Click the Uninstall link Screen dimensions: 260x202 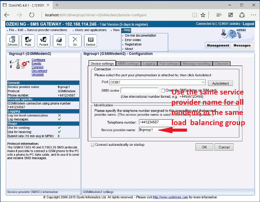tap(37, 74)
